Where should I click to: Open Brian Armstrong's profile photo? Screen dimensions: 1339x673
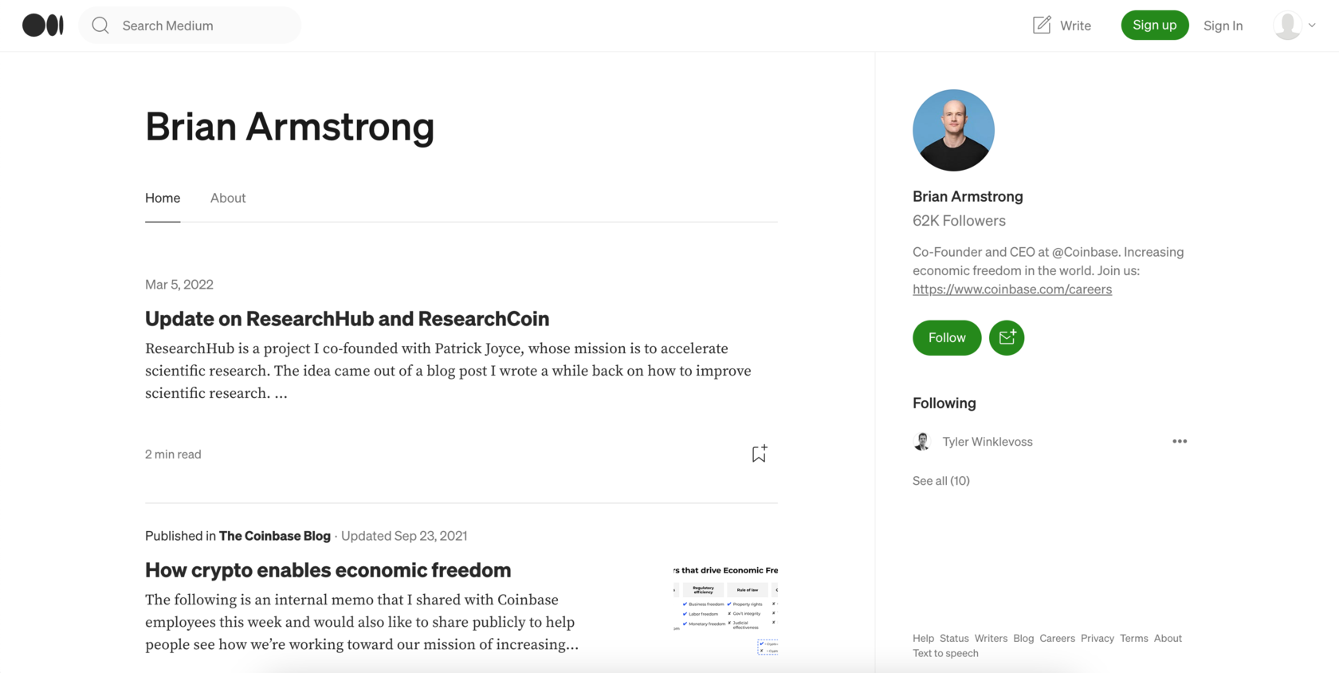(953, 130)
